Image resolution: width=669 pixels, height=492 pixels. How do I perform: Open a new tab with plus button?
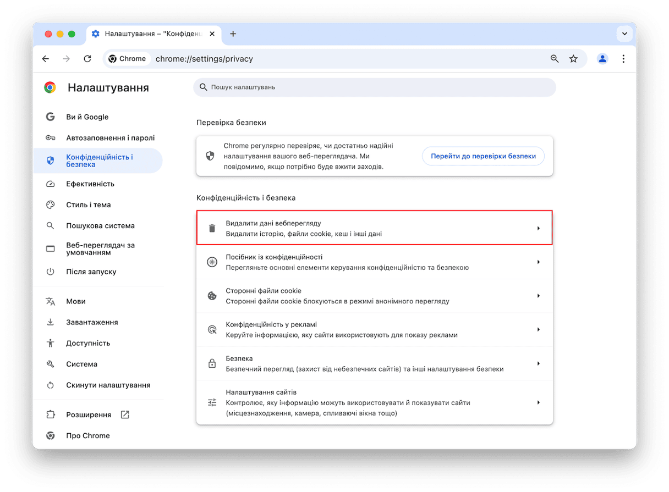pos(233,34)
